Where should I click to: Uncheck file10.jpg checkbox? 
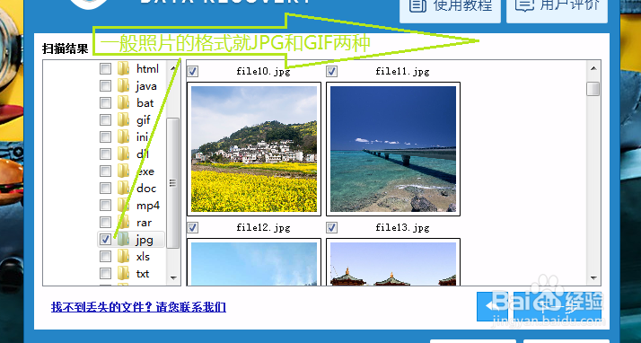click(192, 72)
